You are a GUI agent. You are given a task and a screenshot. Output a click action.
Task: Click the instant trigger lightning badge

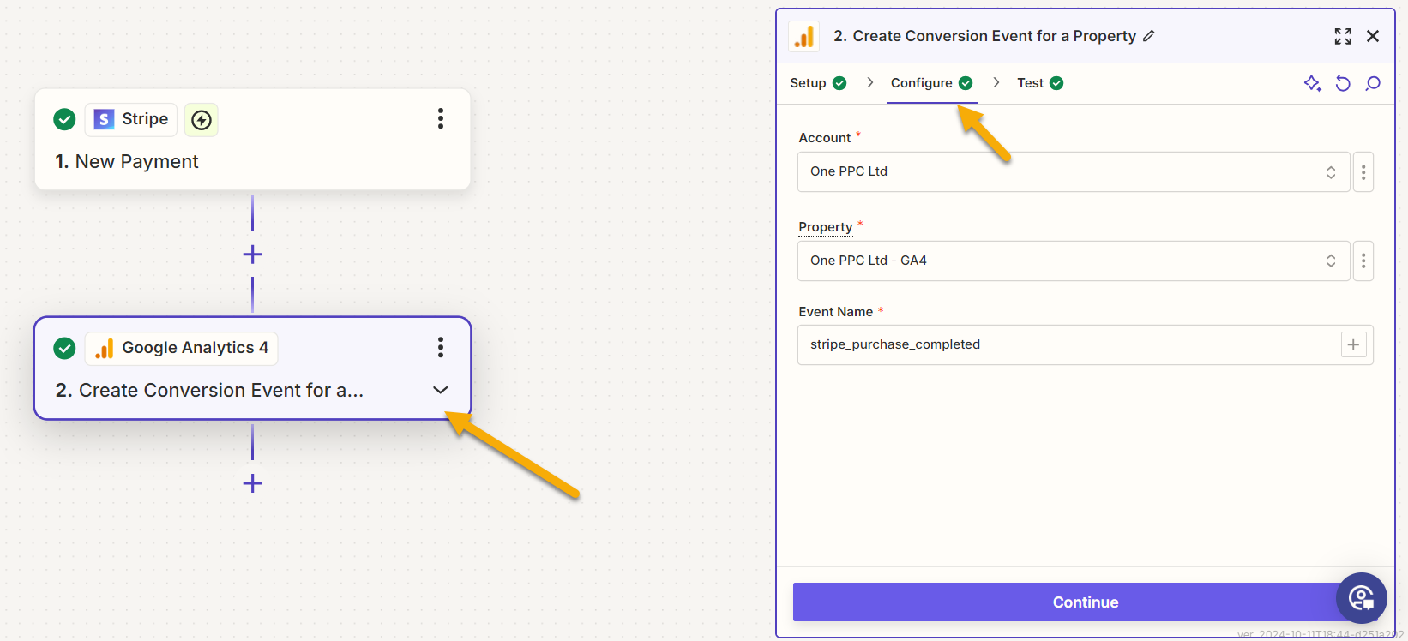coord(202,120)
